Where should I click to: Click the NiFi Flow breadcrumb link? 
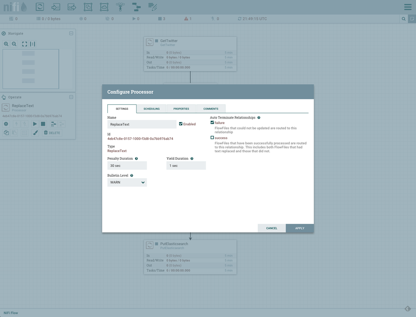(x=11, y=313)
